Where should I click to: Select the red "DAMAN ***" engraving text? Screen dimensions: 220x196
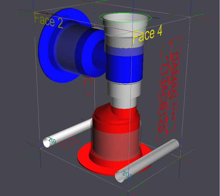(174, 86)
